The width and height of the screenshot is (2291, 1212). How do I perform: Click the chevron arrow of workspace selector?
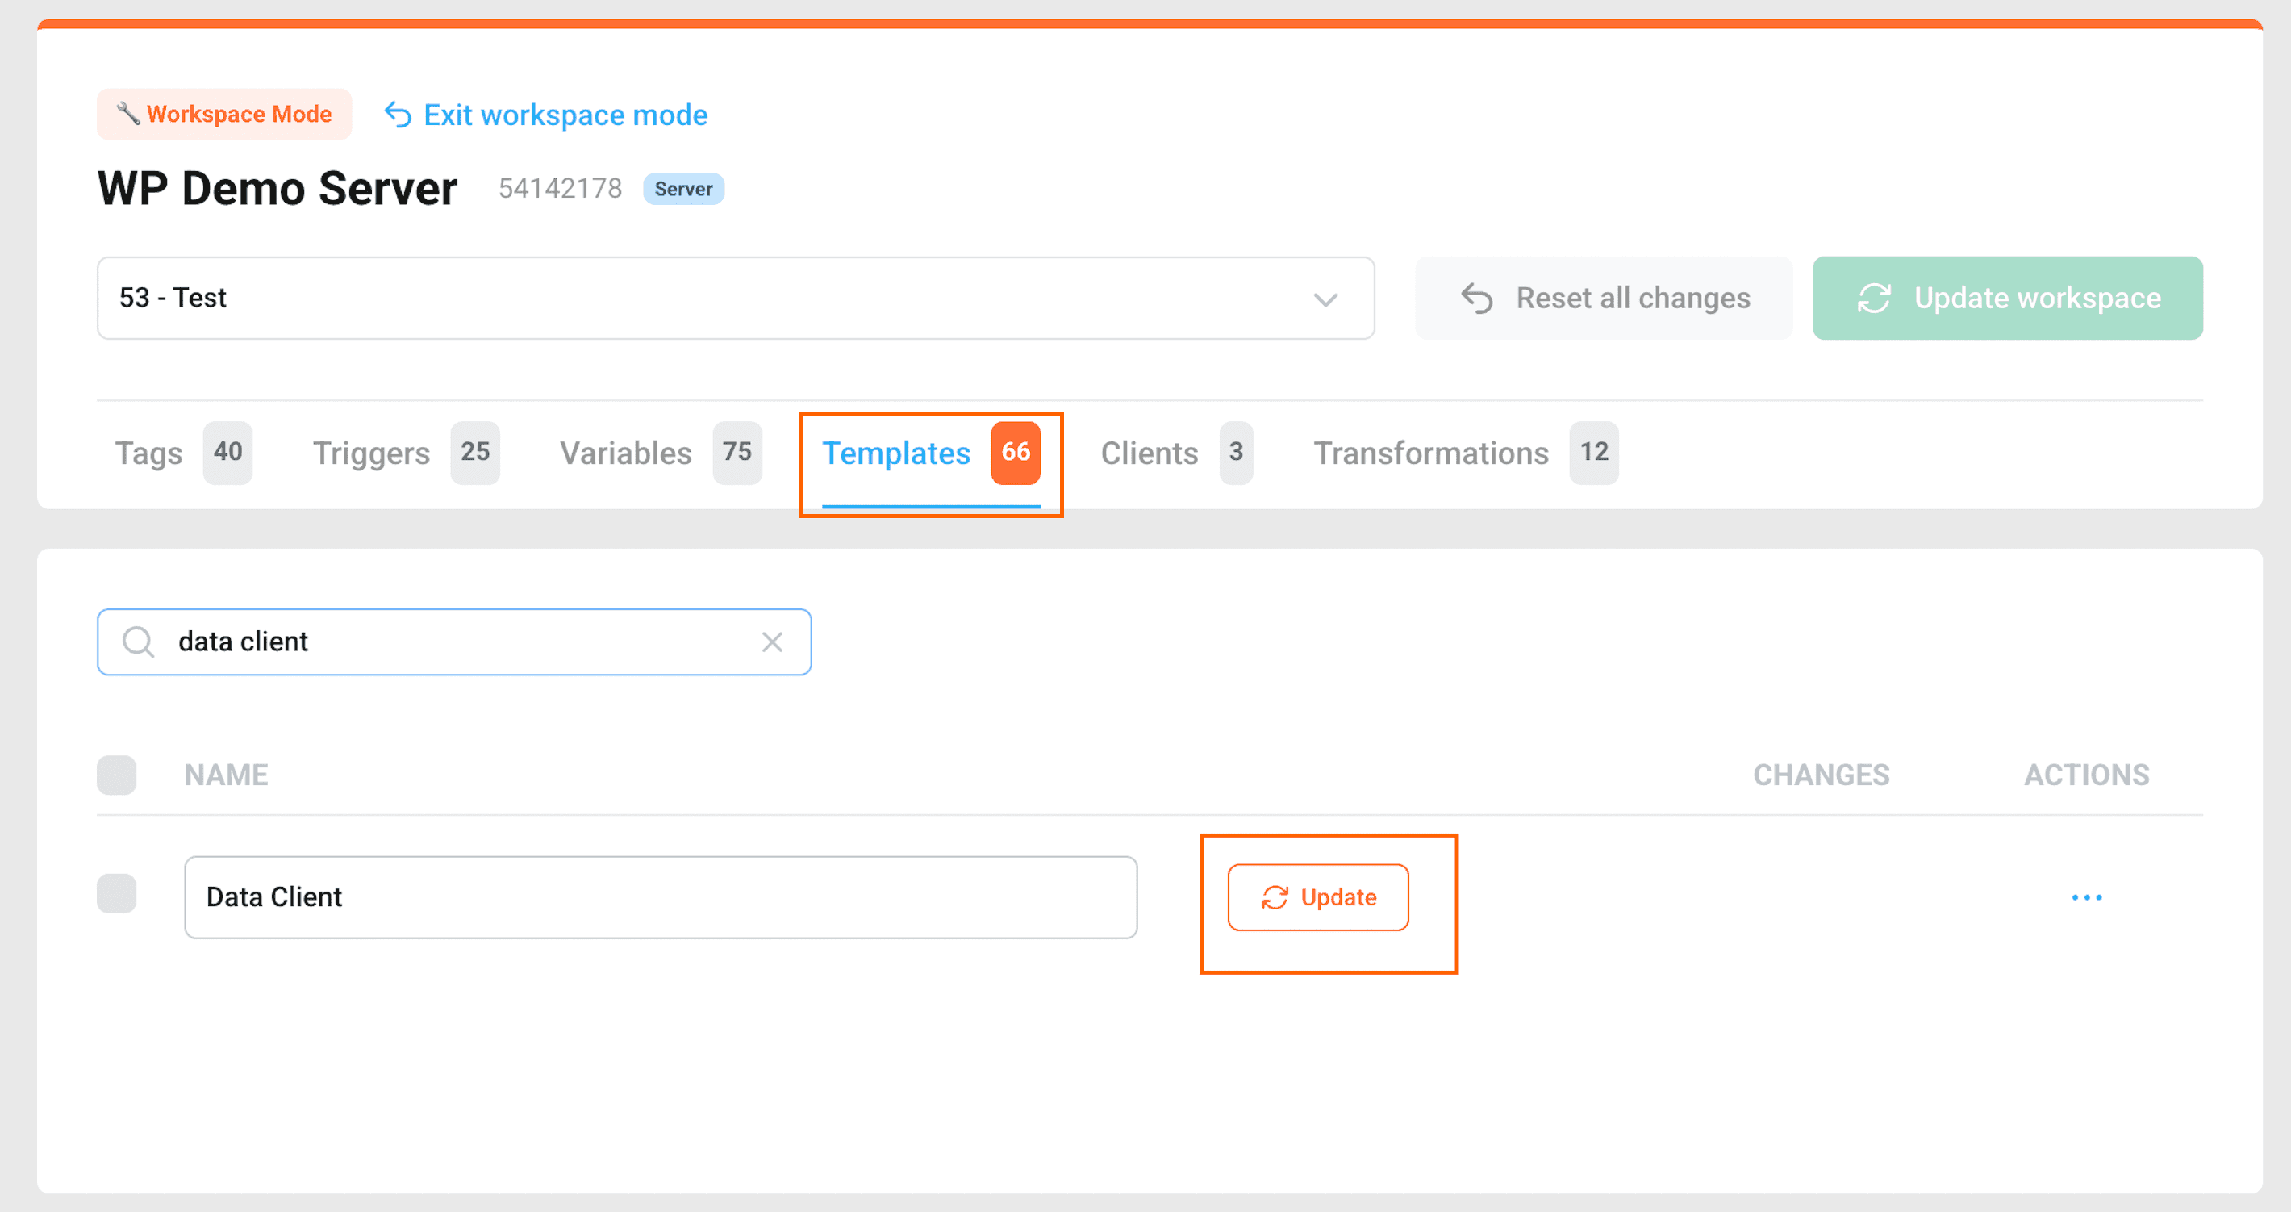point(1325,299)
